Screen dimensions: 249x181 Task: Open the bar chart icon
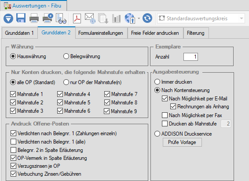click(116, 18)
